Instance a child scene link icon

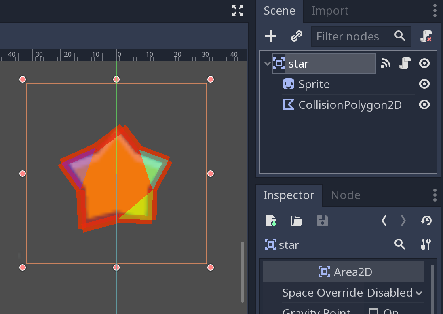coord(297,36)
